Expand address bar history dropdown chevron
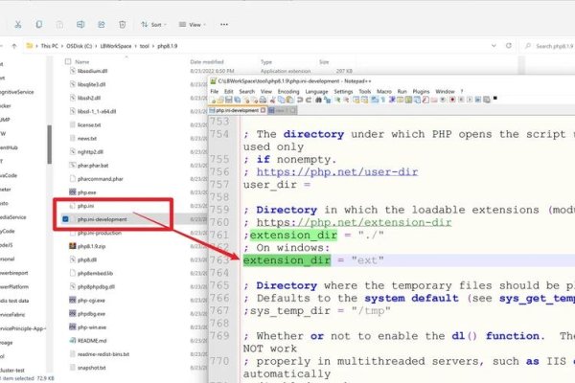This screenshot has width=575, height=383. coord(494,46)
